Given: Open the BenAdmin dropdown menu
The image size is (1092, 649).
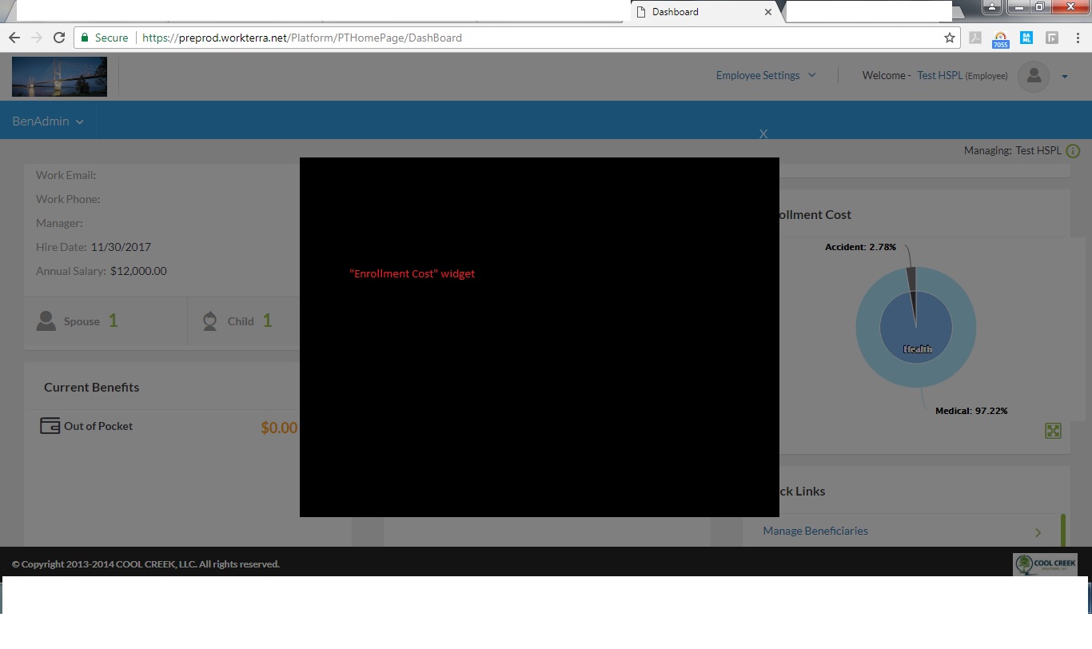Looking at the screenshot, I should pyautogui.click(x=47, y=121).
